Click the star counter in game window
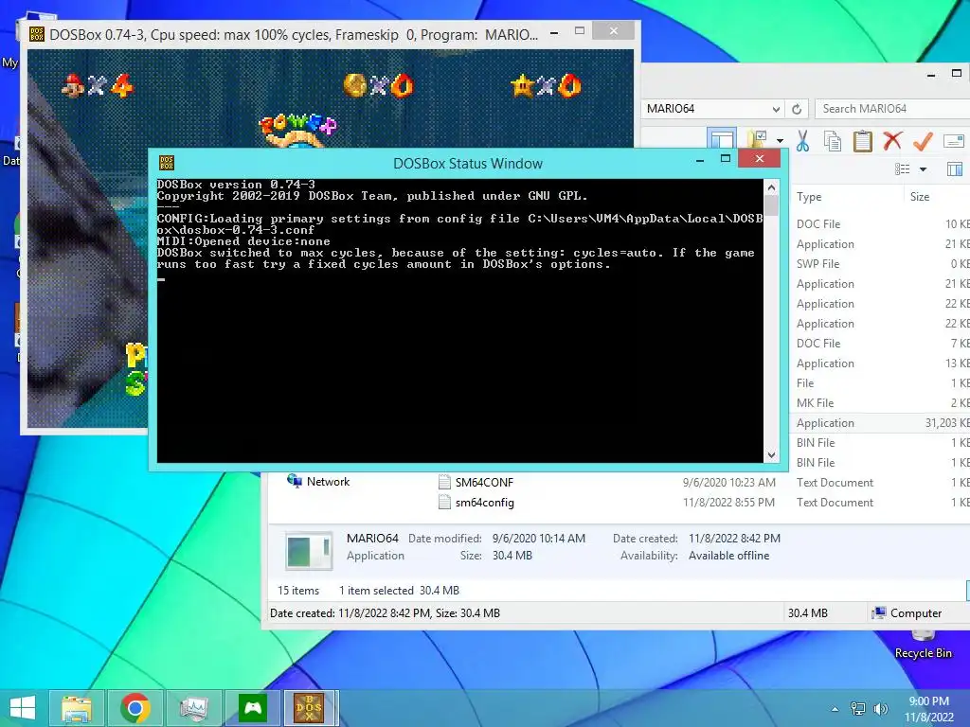The height and width of the screenshot is (727, 970). coord(547,85)
